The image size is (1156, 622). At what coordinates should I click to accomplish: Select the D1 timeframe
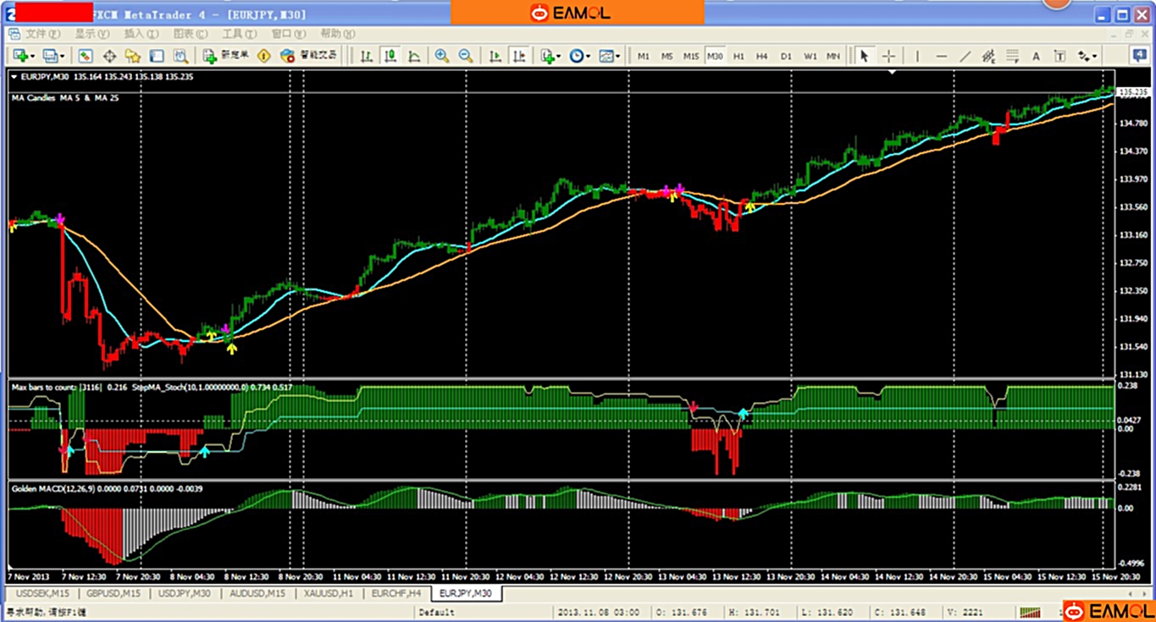click(786, 56)
